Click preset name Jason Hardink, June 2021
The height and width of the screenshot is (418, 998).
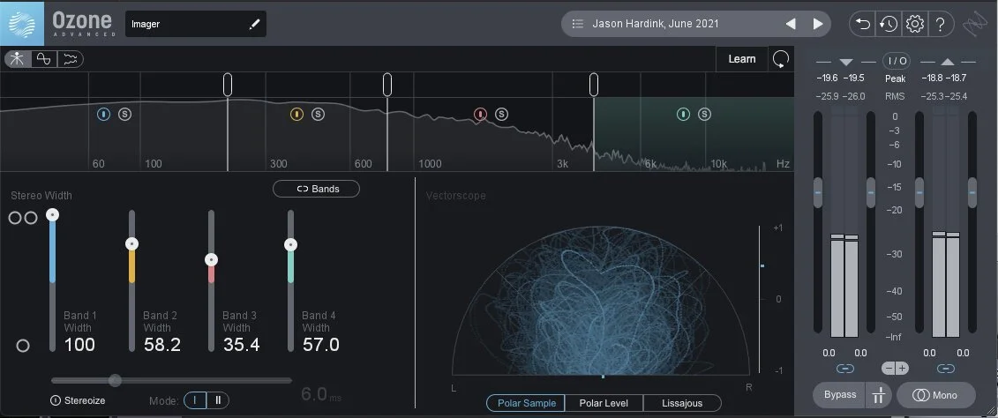(656, 24)
